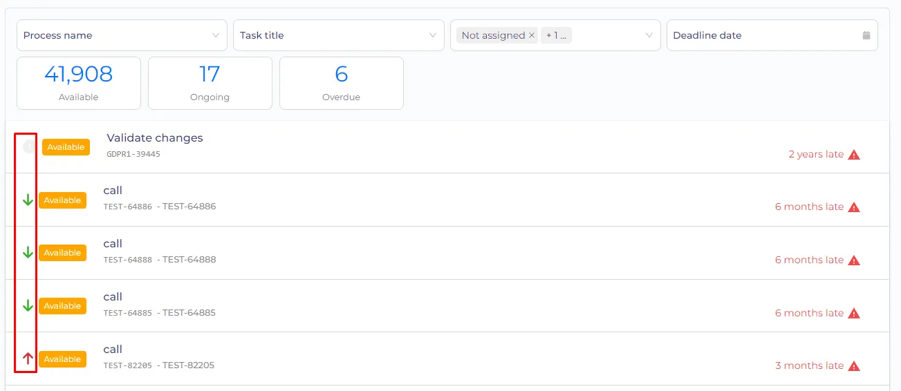Click the 'TEST-82205 - TEST-82205' reference text
Viewport: 901px width, 391px height.
click(159, 365)
